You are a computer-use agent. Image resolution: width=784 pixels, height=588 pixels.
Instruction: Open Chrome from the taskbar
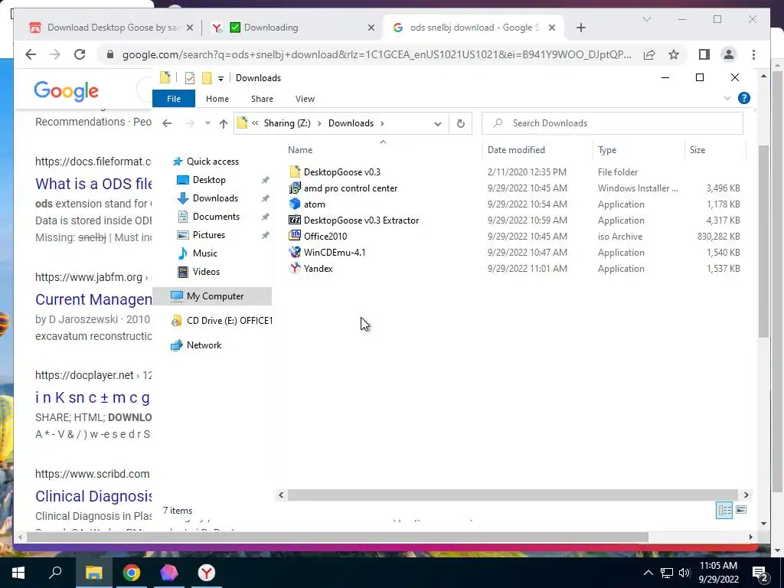(131, 573)
